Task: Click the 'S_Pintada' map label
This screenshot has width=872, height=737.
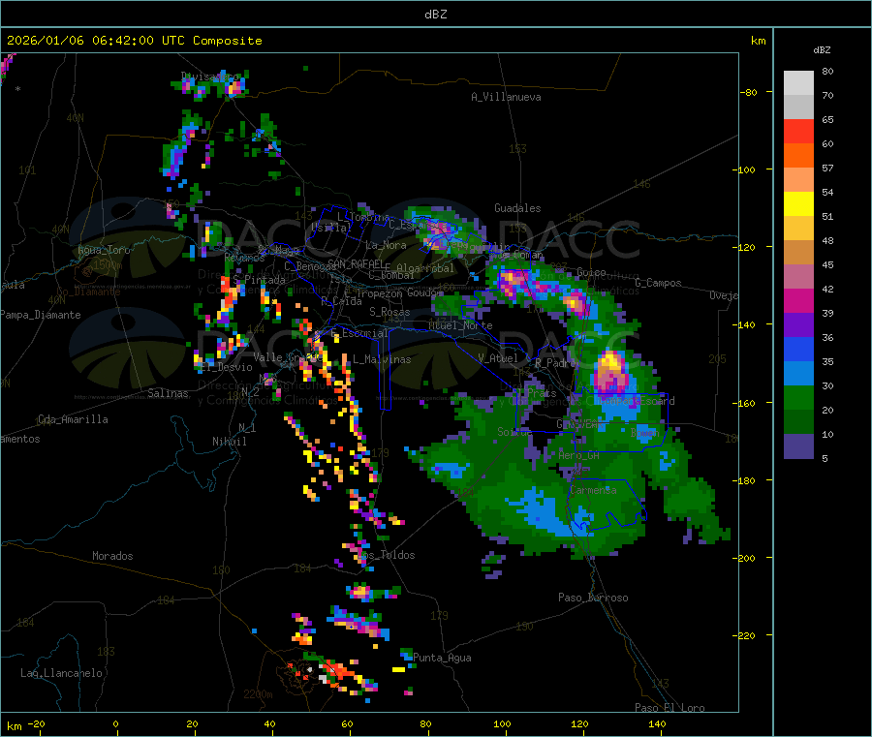Action: [x=259, y=280]
